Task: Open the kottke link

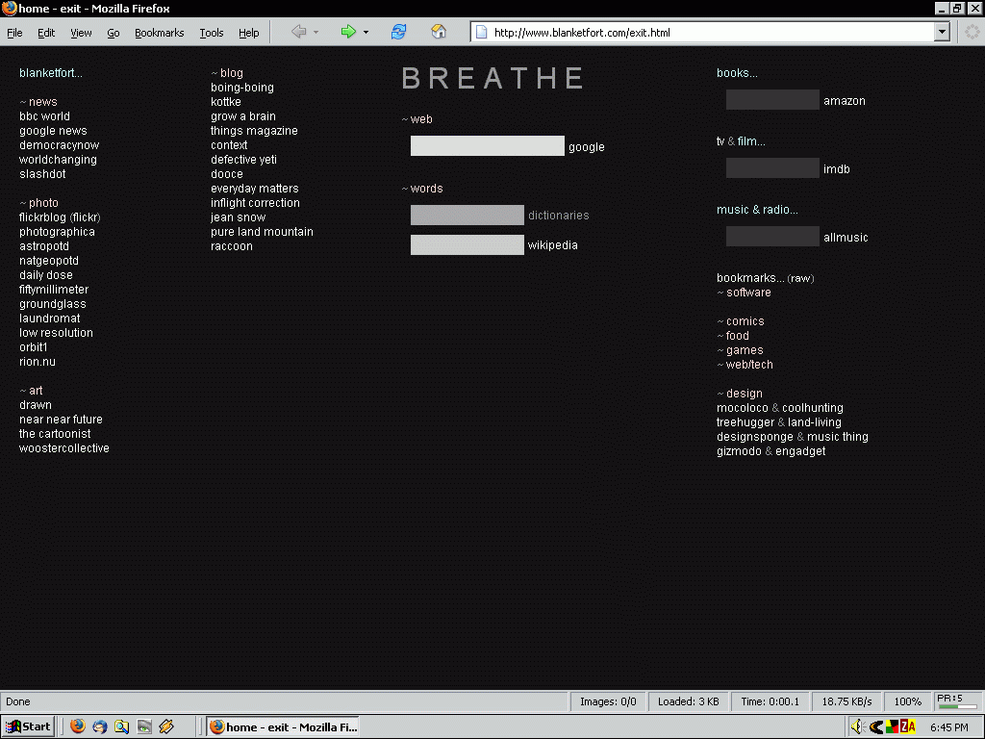Action: (225, 102)
